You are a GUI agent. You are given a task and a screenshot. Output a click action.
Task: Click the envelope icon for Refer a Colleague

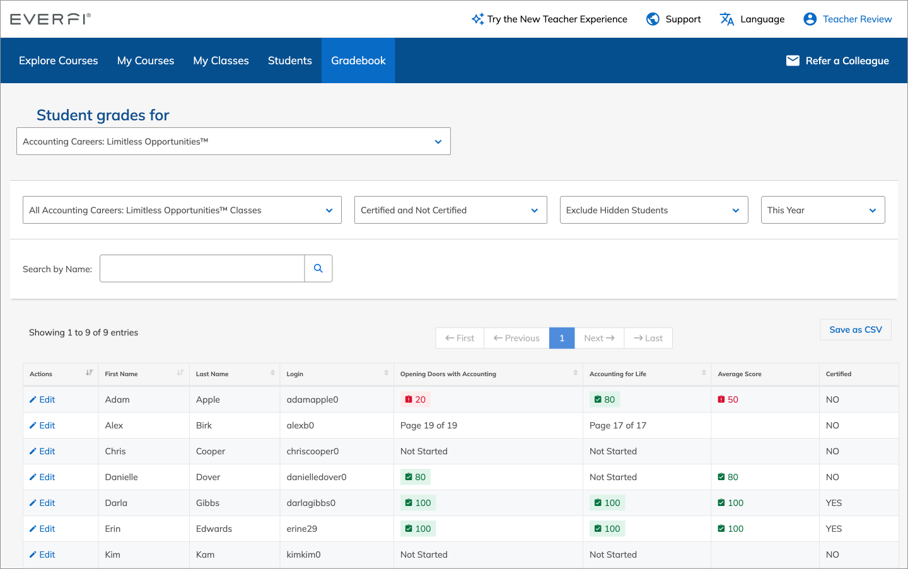click(793, 60)
